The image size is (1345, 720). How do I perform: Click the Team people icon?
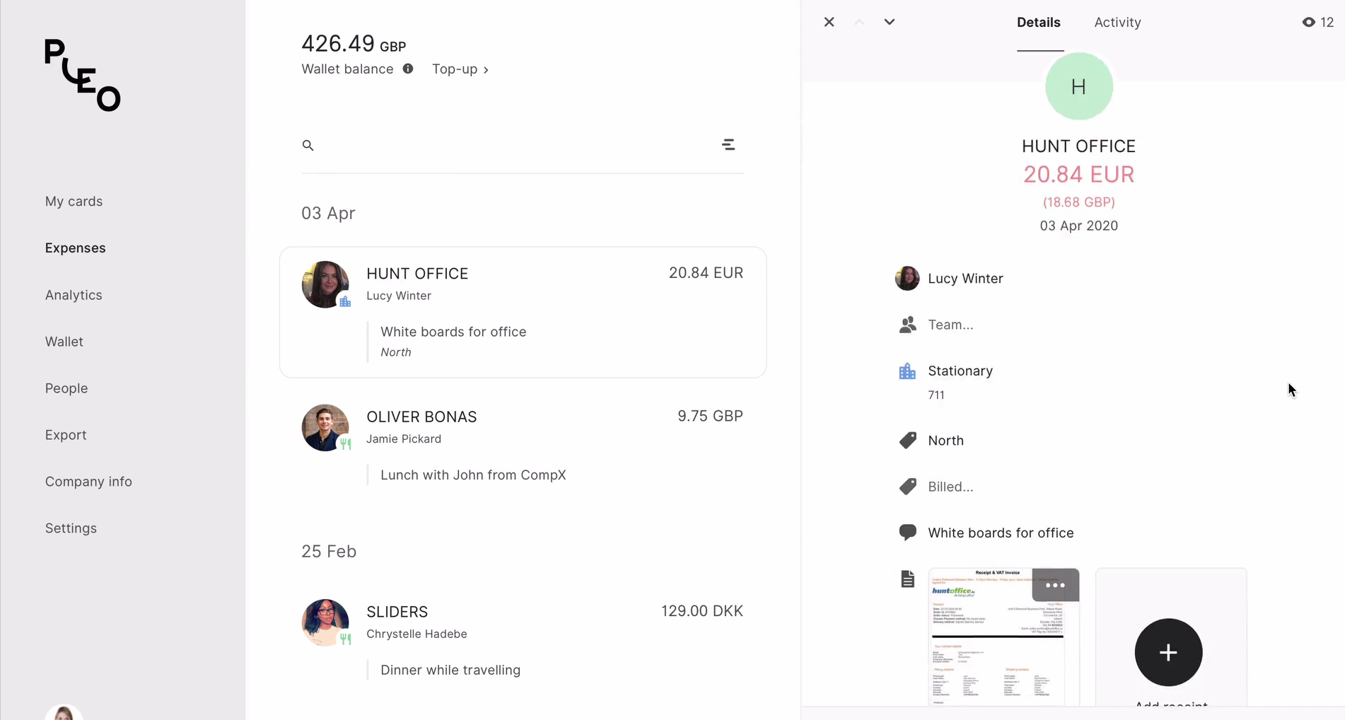tap(907, 325)
